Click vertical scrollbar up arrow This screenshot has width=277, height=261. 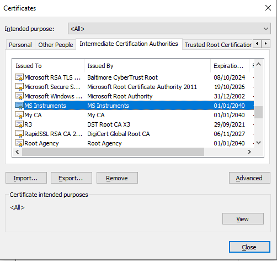point(259,64)
